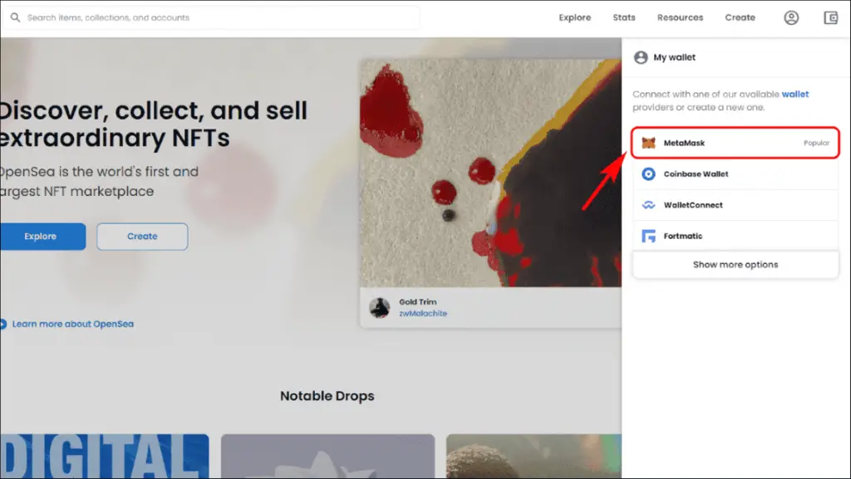Click the Popular label on MetaMask
Image resolution: width=851 pixels, height=479 pixels.
[x=816, y=143]
